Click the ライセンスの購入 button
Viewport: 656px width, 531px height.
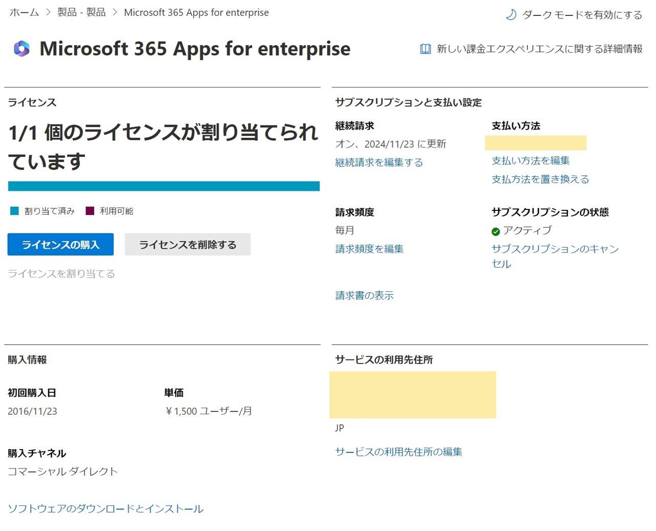click(60, 244)
